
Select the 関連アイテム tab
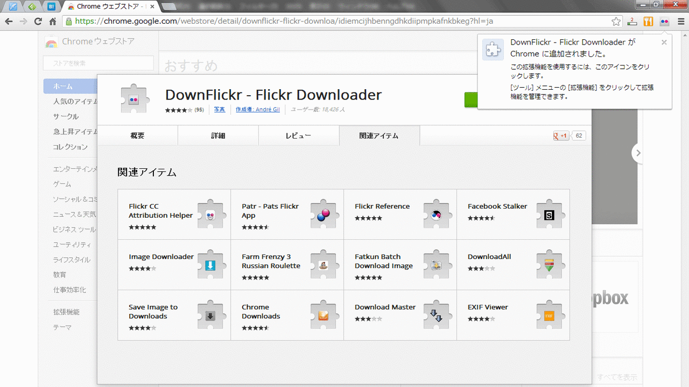[379, 135]
